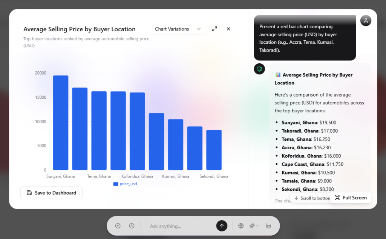Expand the chart using the diagonal arrows icon
This screenshot has width=386, height=239.
pyautogui.click(x=214, y=29)
